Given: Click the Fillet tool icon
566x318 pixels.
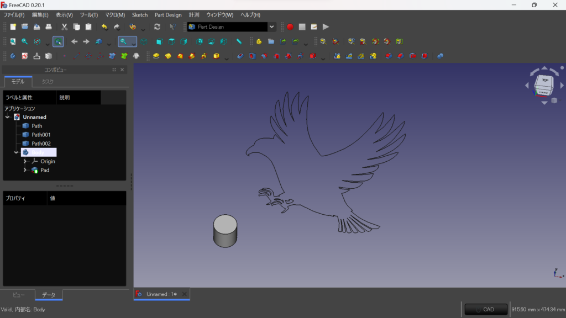Looking at the screenshot, I should pyautogui.click(x=389, y=56).
